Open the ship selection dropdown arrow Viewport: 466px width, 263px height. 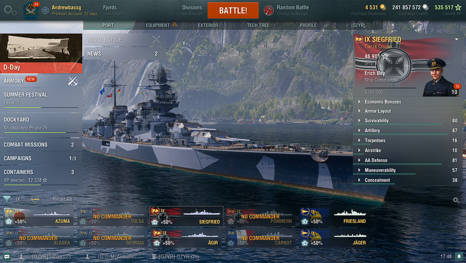point(457,39)
